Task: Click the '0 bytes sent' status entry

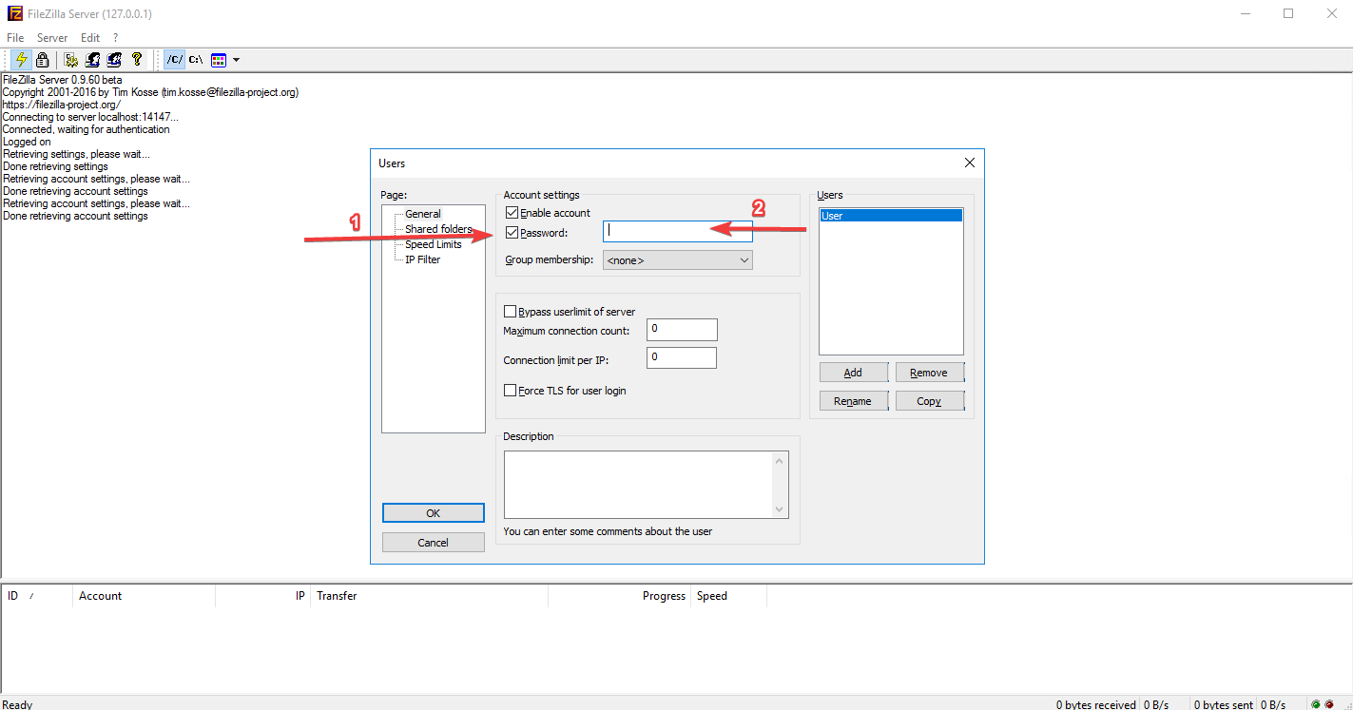Action: coord(1225,705)
